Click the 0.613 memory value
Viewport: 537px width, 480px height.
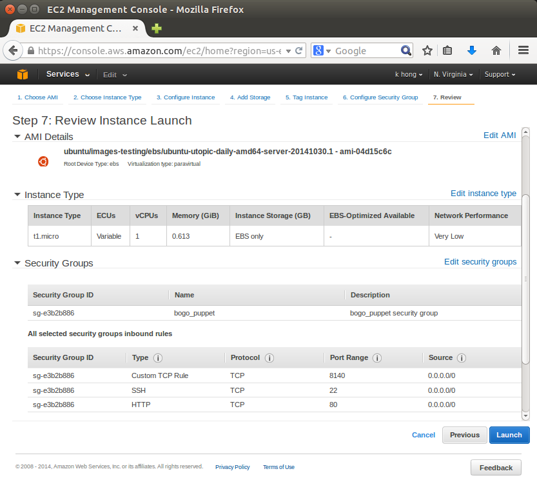tap(181, 236)
